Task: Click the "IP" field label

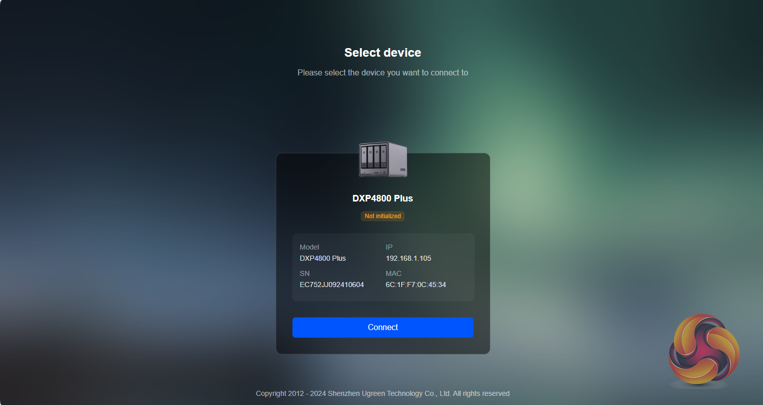Action: [x=389, y=248]
